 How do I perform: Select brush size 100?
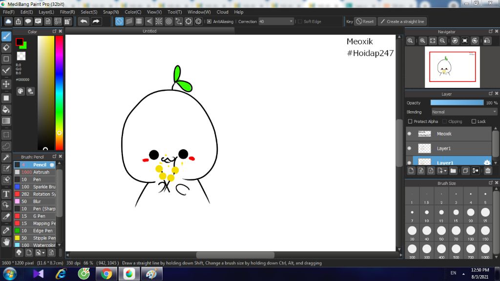471,233
